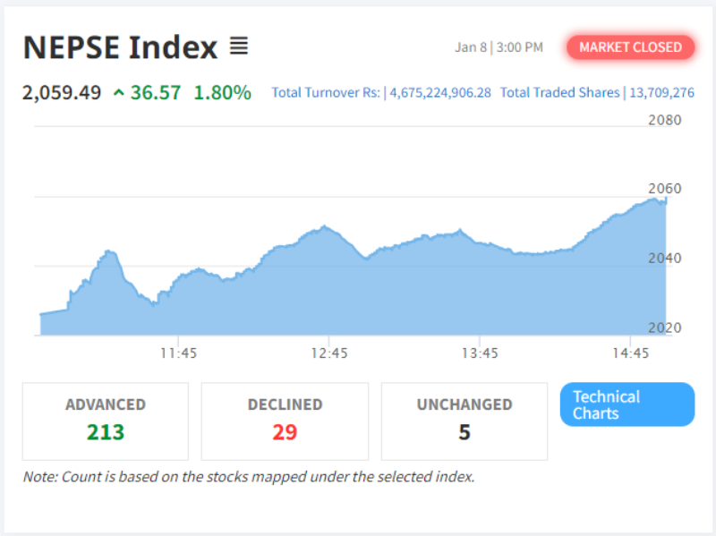Click the index value 2,059.49
This screenshot has height=536, width=716.
(62, 93)
